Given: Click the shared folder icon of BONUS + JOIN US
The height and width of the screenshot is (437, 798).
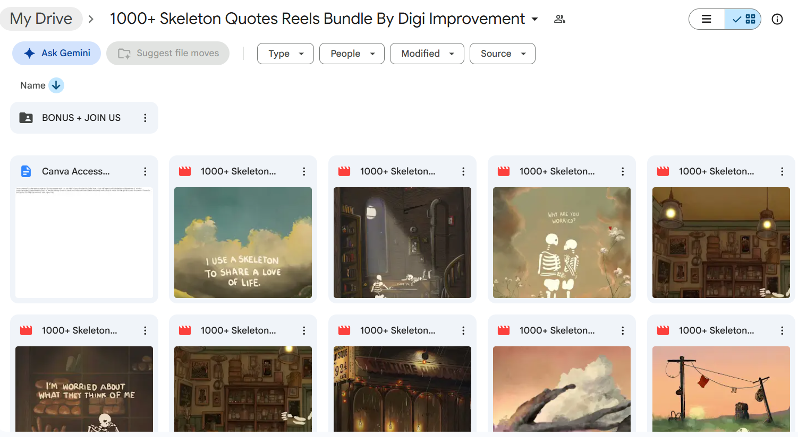Looking at the screenshot, I should coord(26,118).
